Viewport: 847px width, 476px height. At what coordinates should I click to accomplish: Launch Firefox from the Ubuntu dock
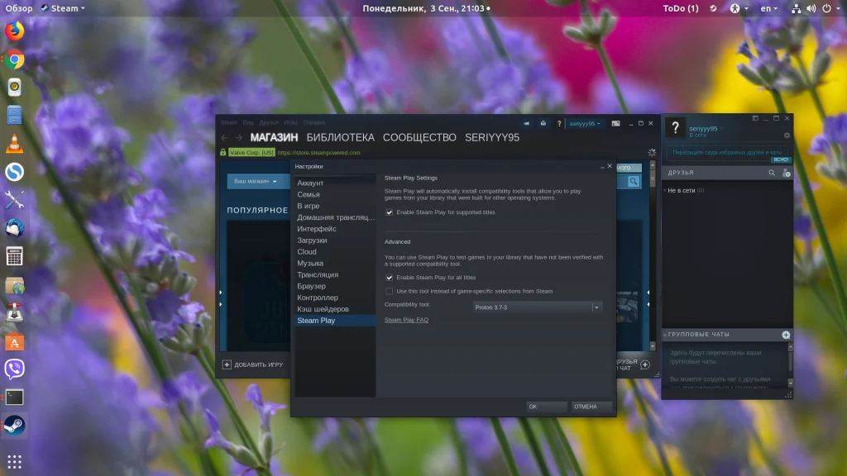(x=15, y=31)
